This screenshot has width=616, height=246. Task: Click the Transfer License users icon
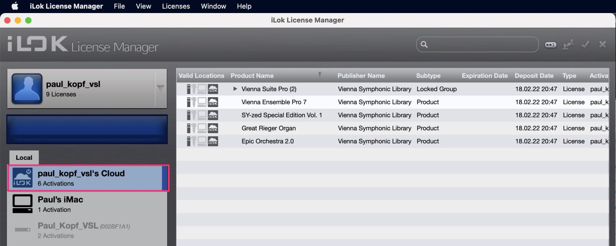pyautogui.click(x=568, y=44)
